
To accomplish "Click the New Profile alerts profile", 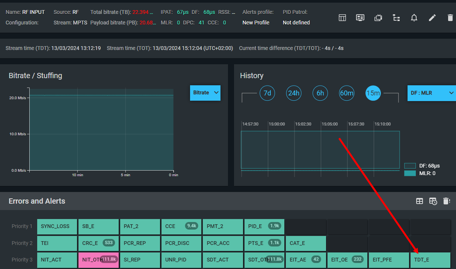I will [x=256, y=23].
